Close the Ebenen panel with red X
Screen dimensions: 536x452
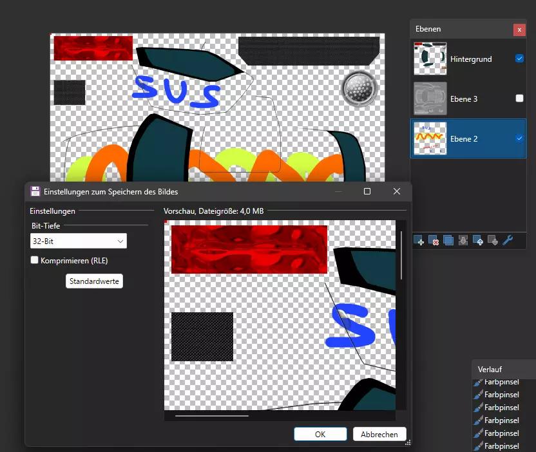519,30
